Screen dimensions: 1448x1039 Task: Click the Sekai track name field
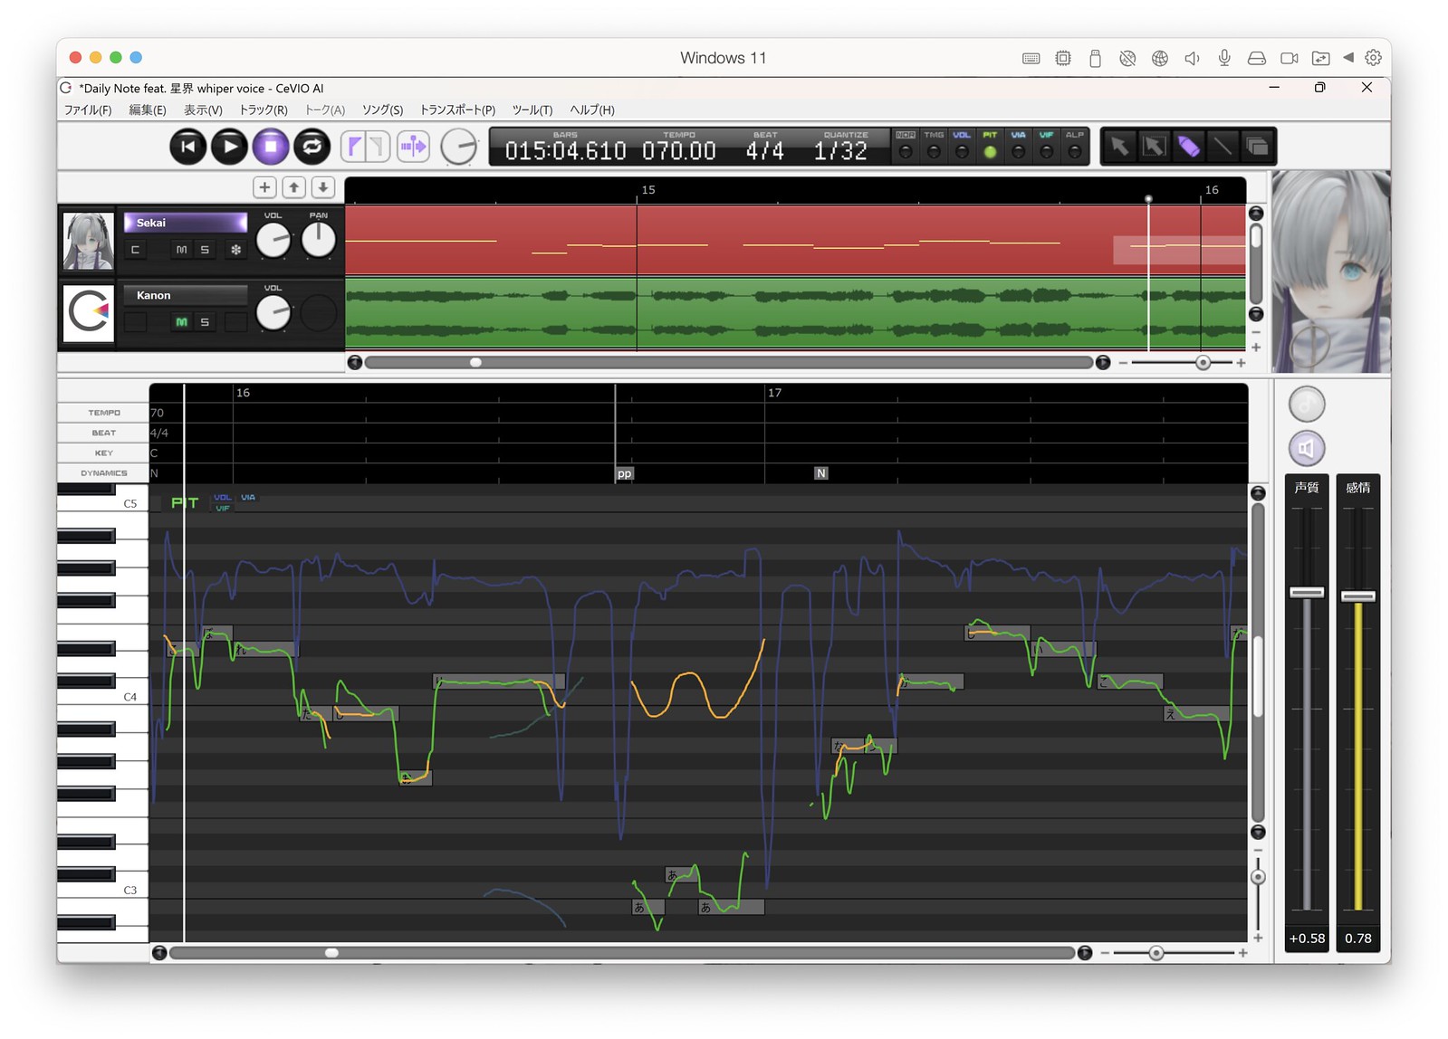click(186, 223)
